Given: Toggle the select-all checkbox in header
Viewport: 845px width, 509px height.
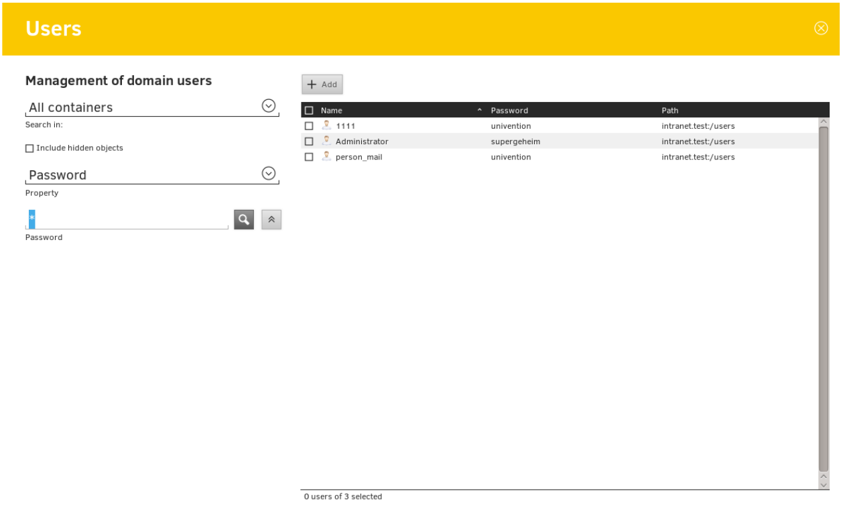Looking at the screenshot, I should [x=309, y=111].
